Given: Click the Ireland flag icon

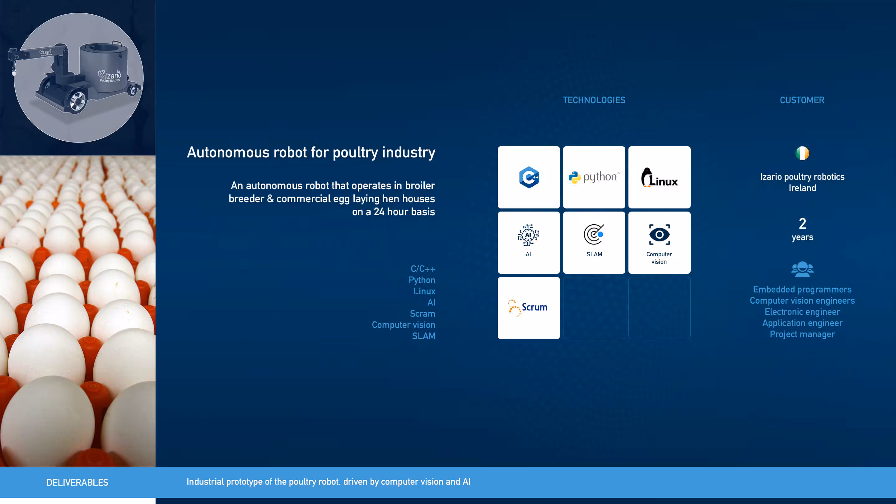Looking at the screenshot, I should point(802,153).
